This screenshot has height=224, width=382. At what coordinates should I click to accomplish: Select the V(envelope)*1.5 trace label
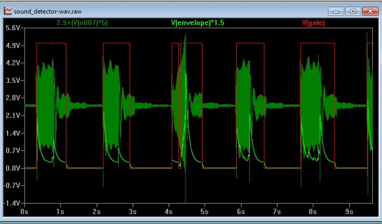(198, 23)
